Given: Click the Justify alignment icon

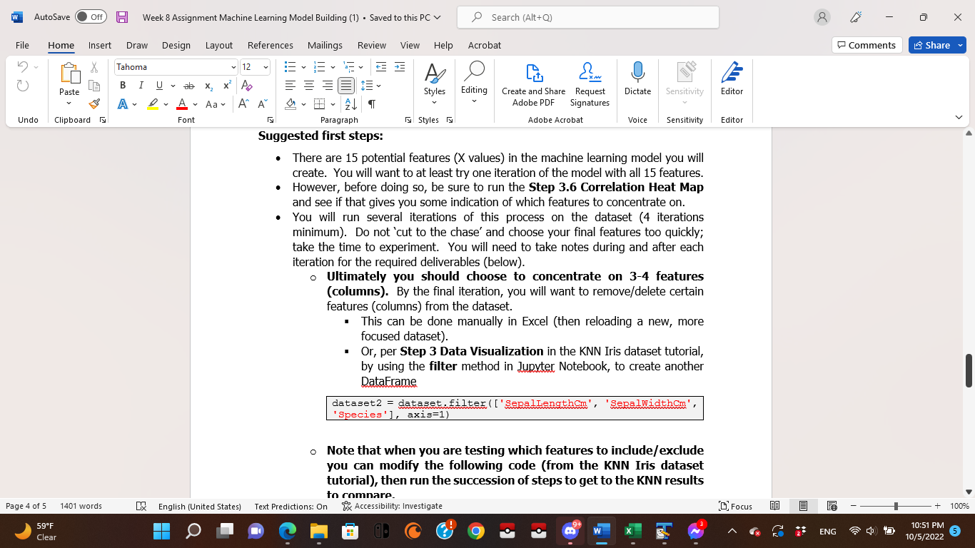Looking at the screenshot, I should pos(346,86).
